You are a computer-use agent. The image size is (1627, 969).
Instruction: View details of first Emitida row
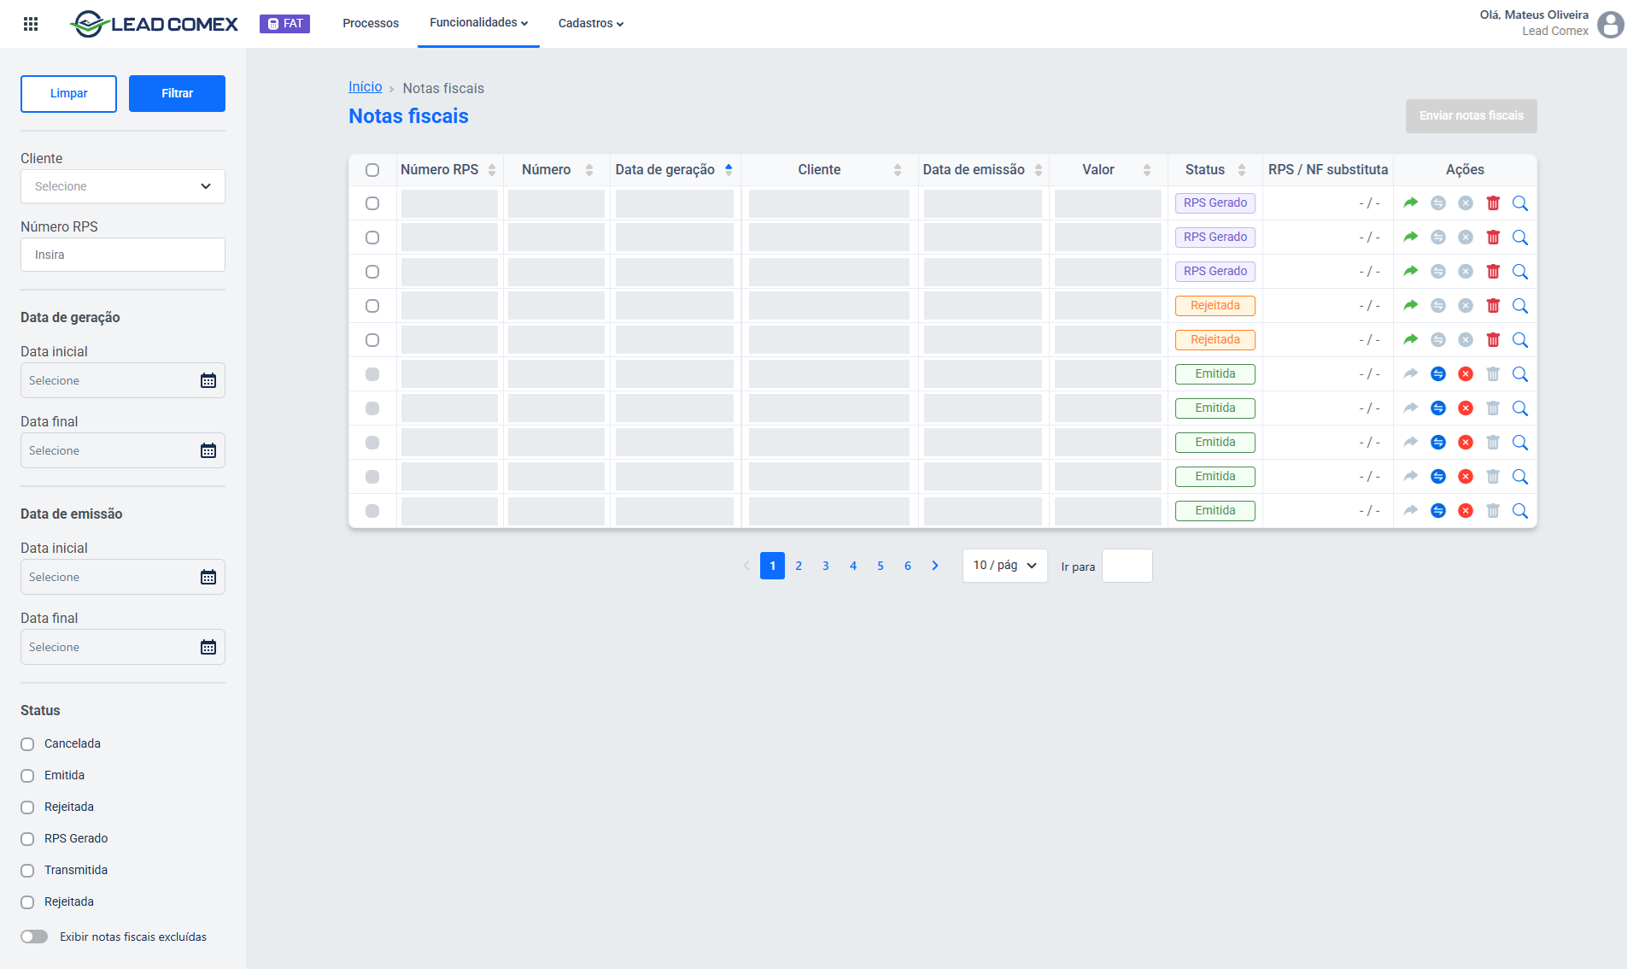coord(1520,374)
